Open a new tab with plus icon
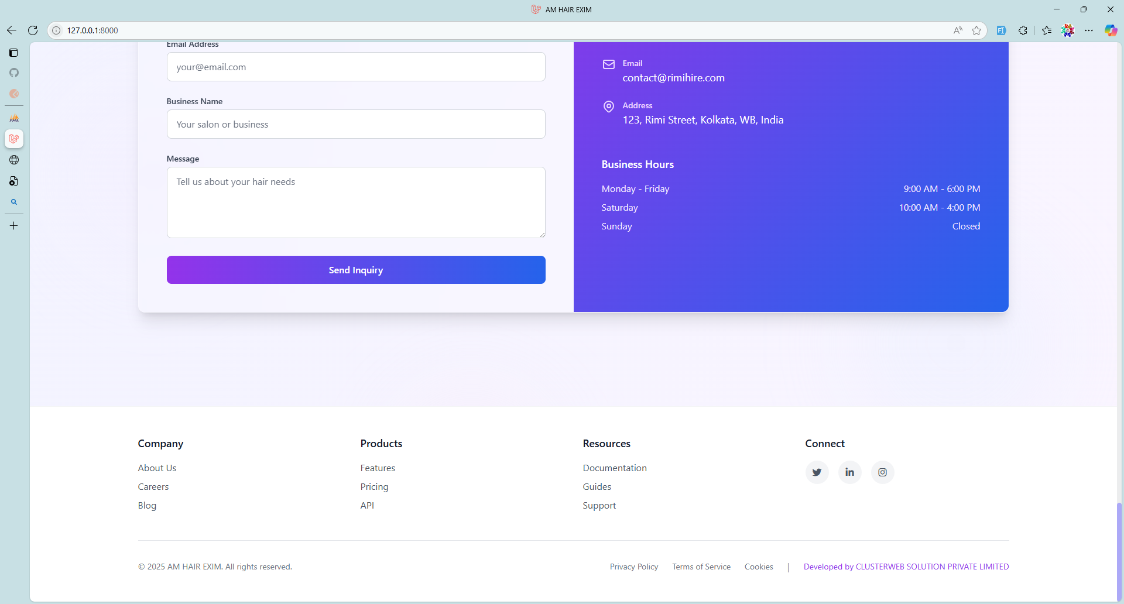 point(14,226)
